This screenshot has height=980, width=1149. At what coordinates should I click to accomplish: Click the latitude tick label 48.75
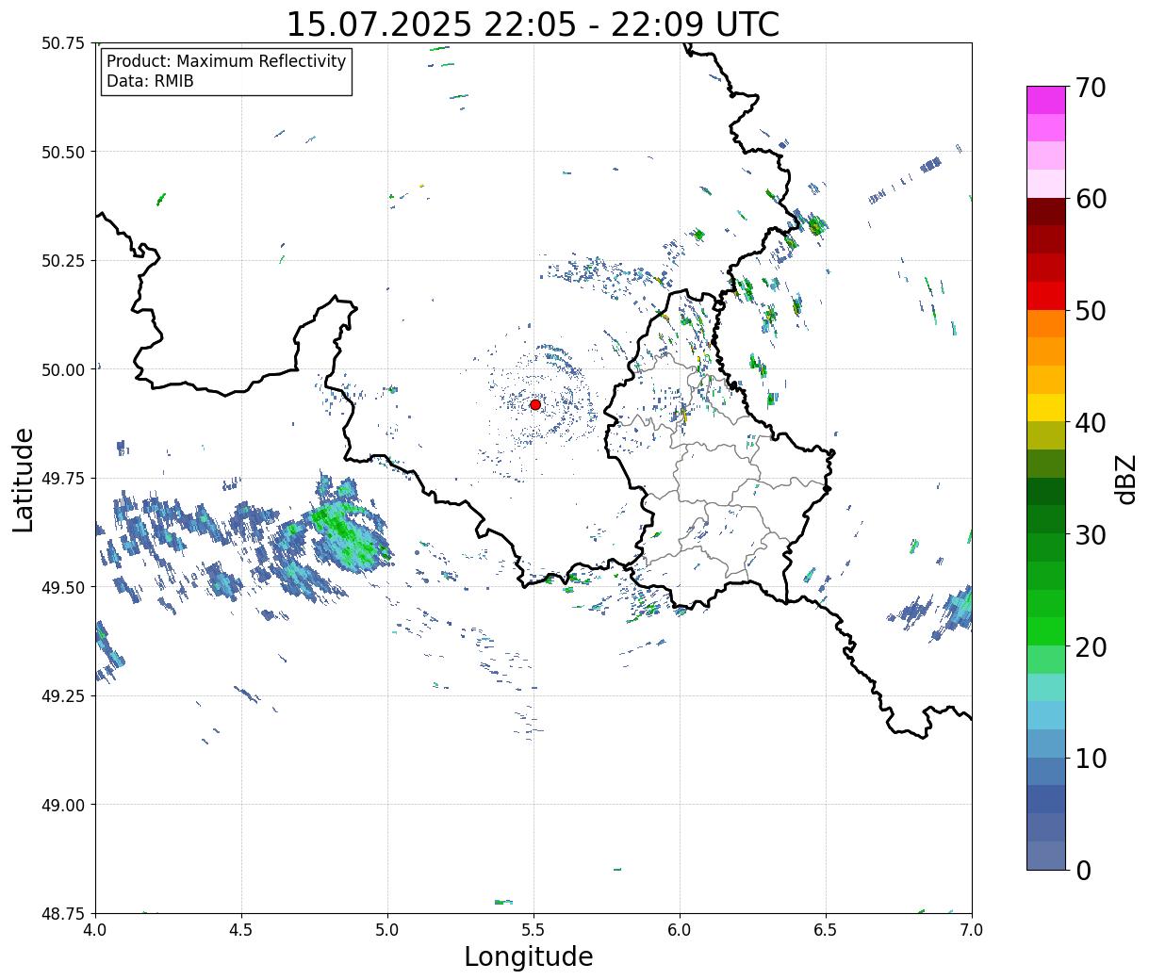coord(64,913)
